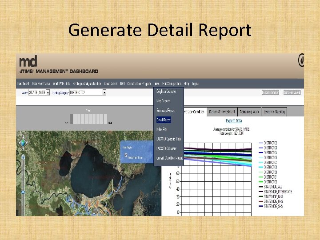The image size is (320, 240).
Task: Select LADOTD Glossary entry
Action: coord(166,148)
